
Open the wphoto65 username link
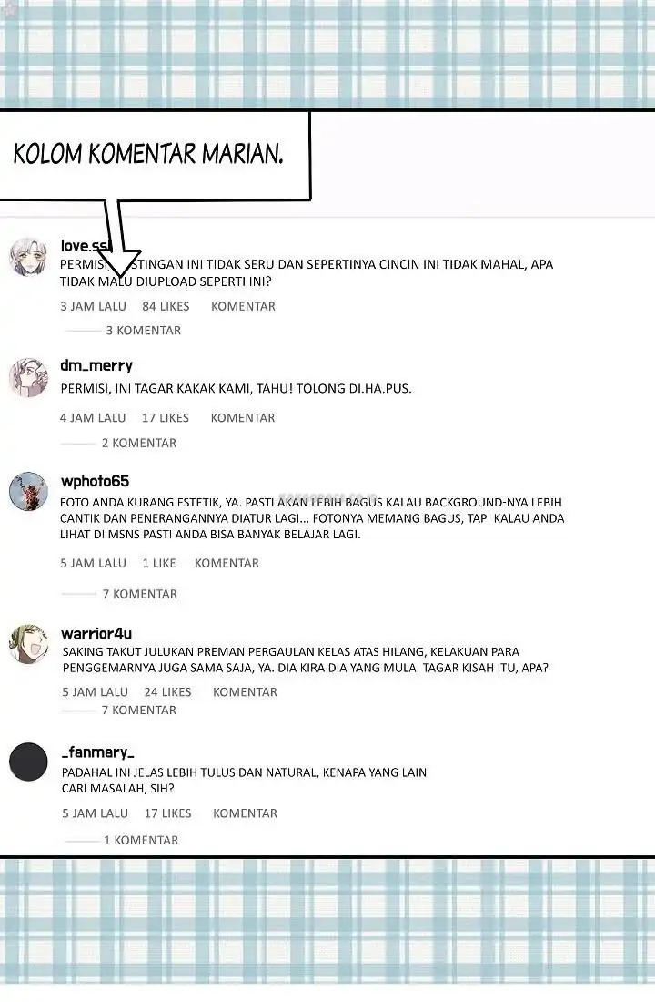96,481
